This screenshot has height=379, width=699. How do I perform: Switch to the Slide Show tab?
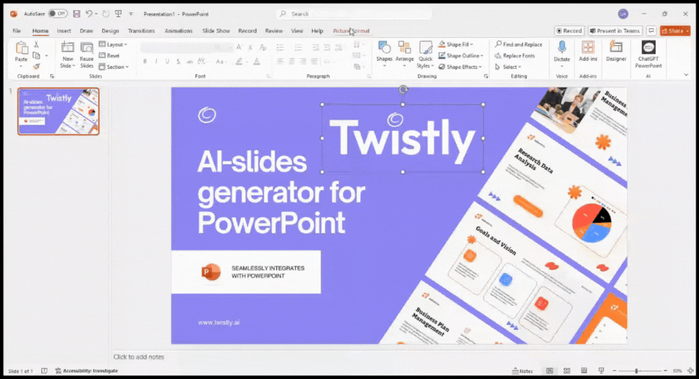pos(216,31)
